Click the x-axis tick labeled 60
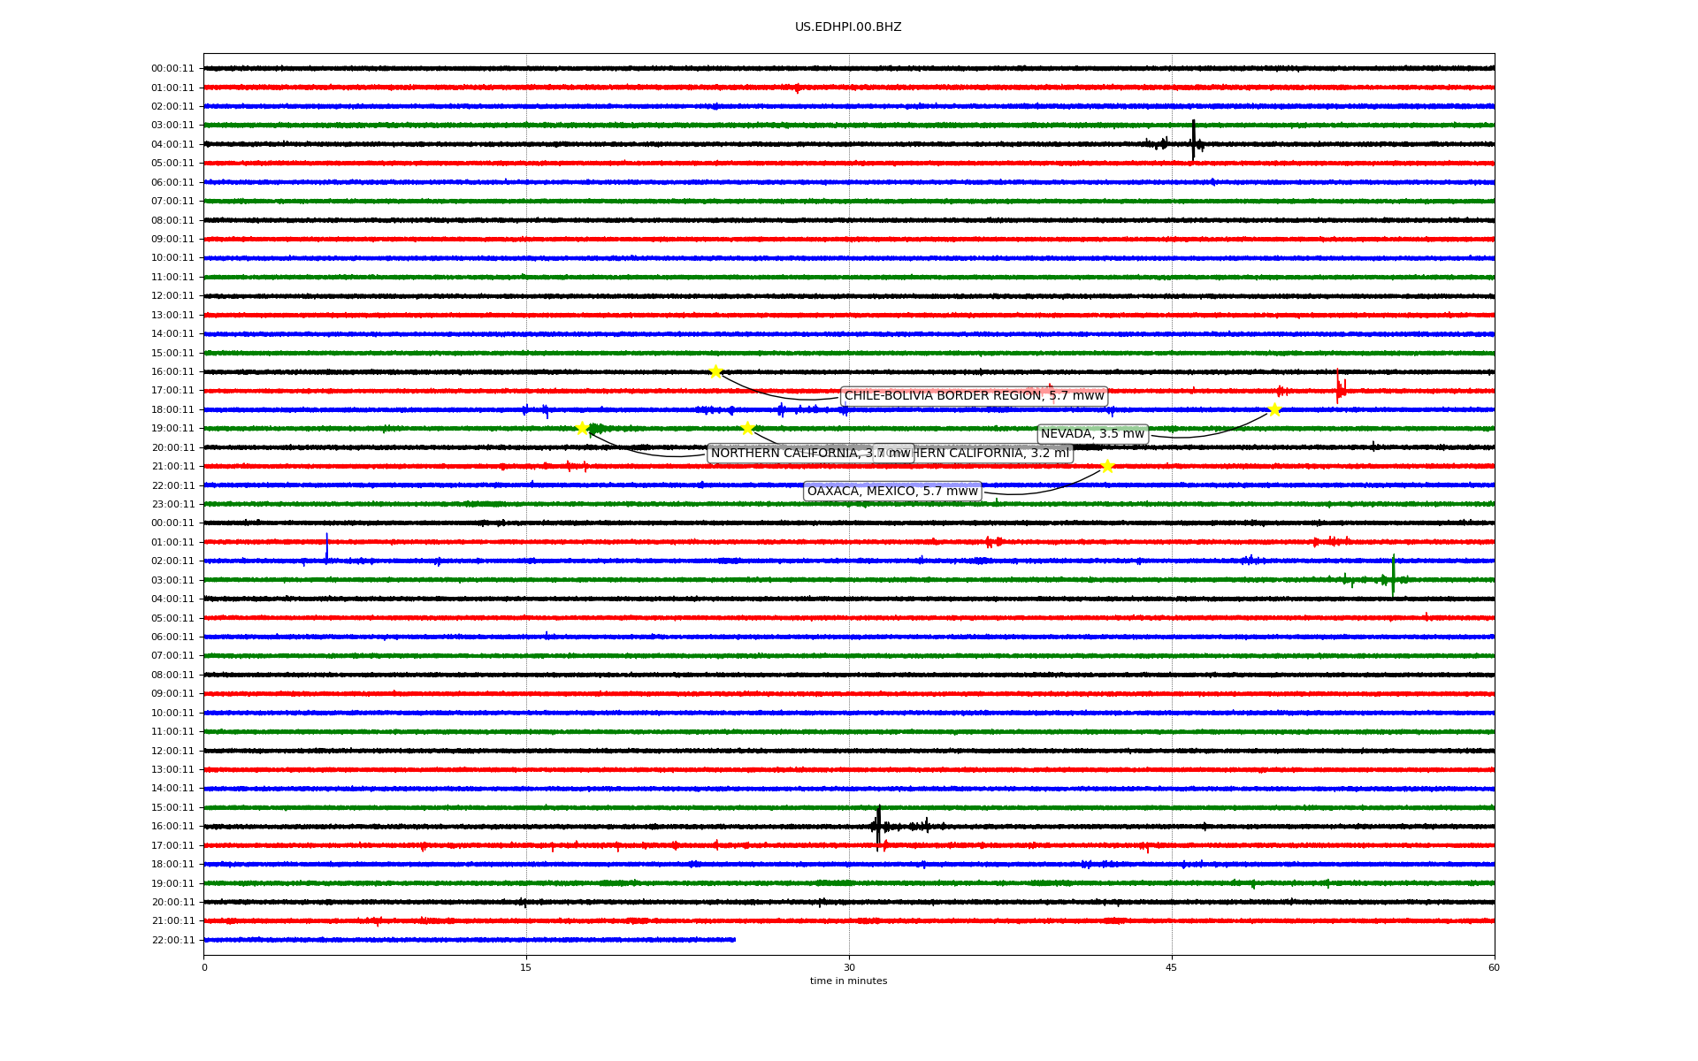1698x1061 pixels. tap(1494, 967)
